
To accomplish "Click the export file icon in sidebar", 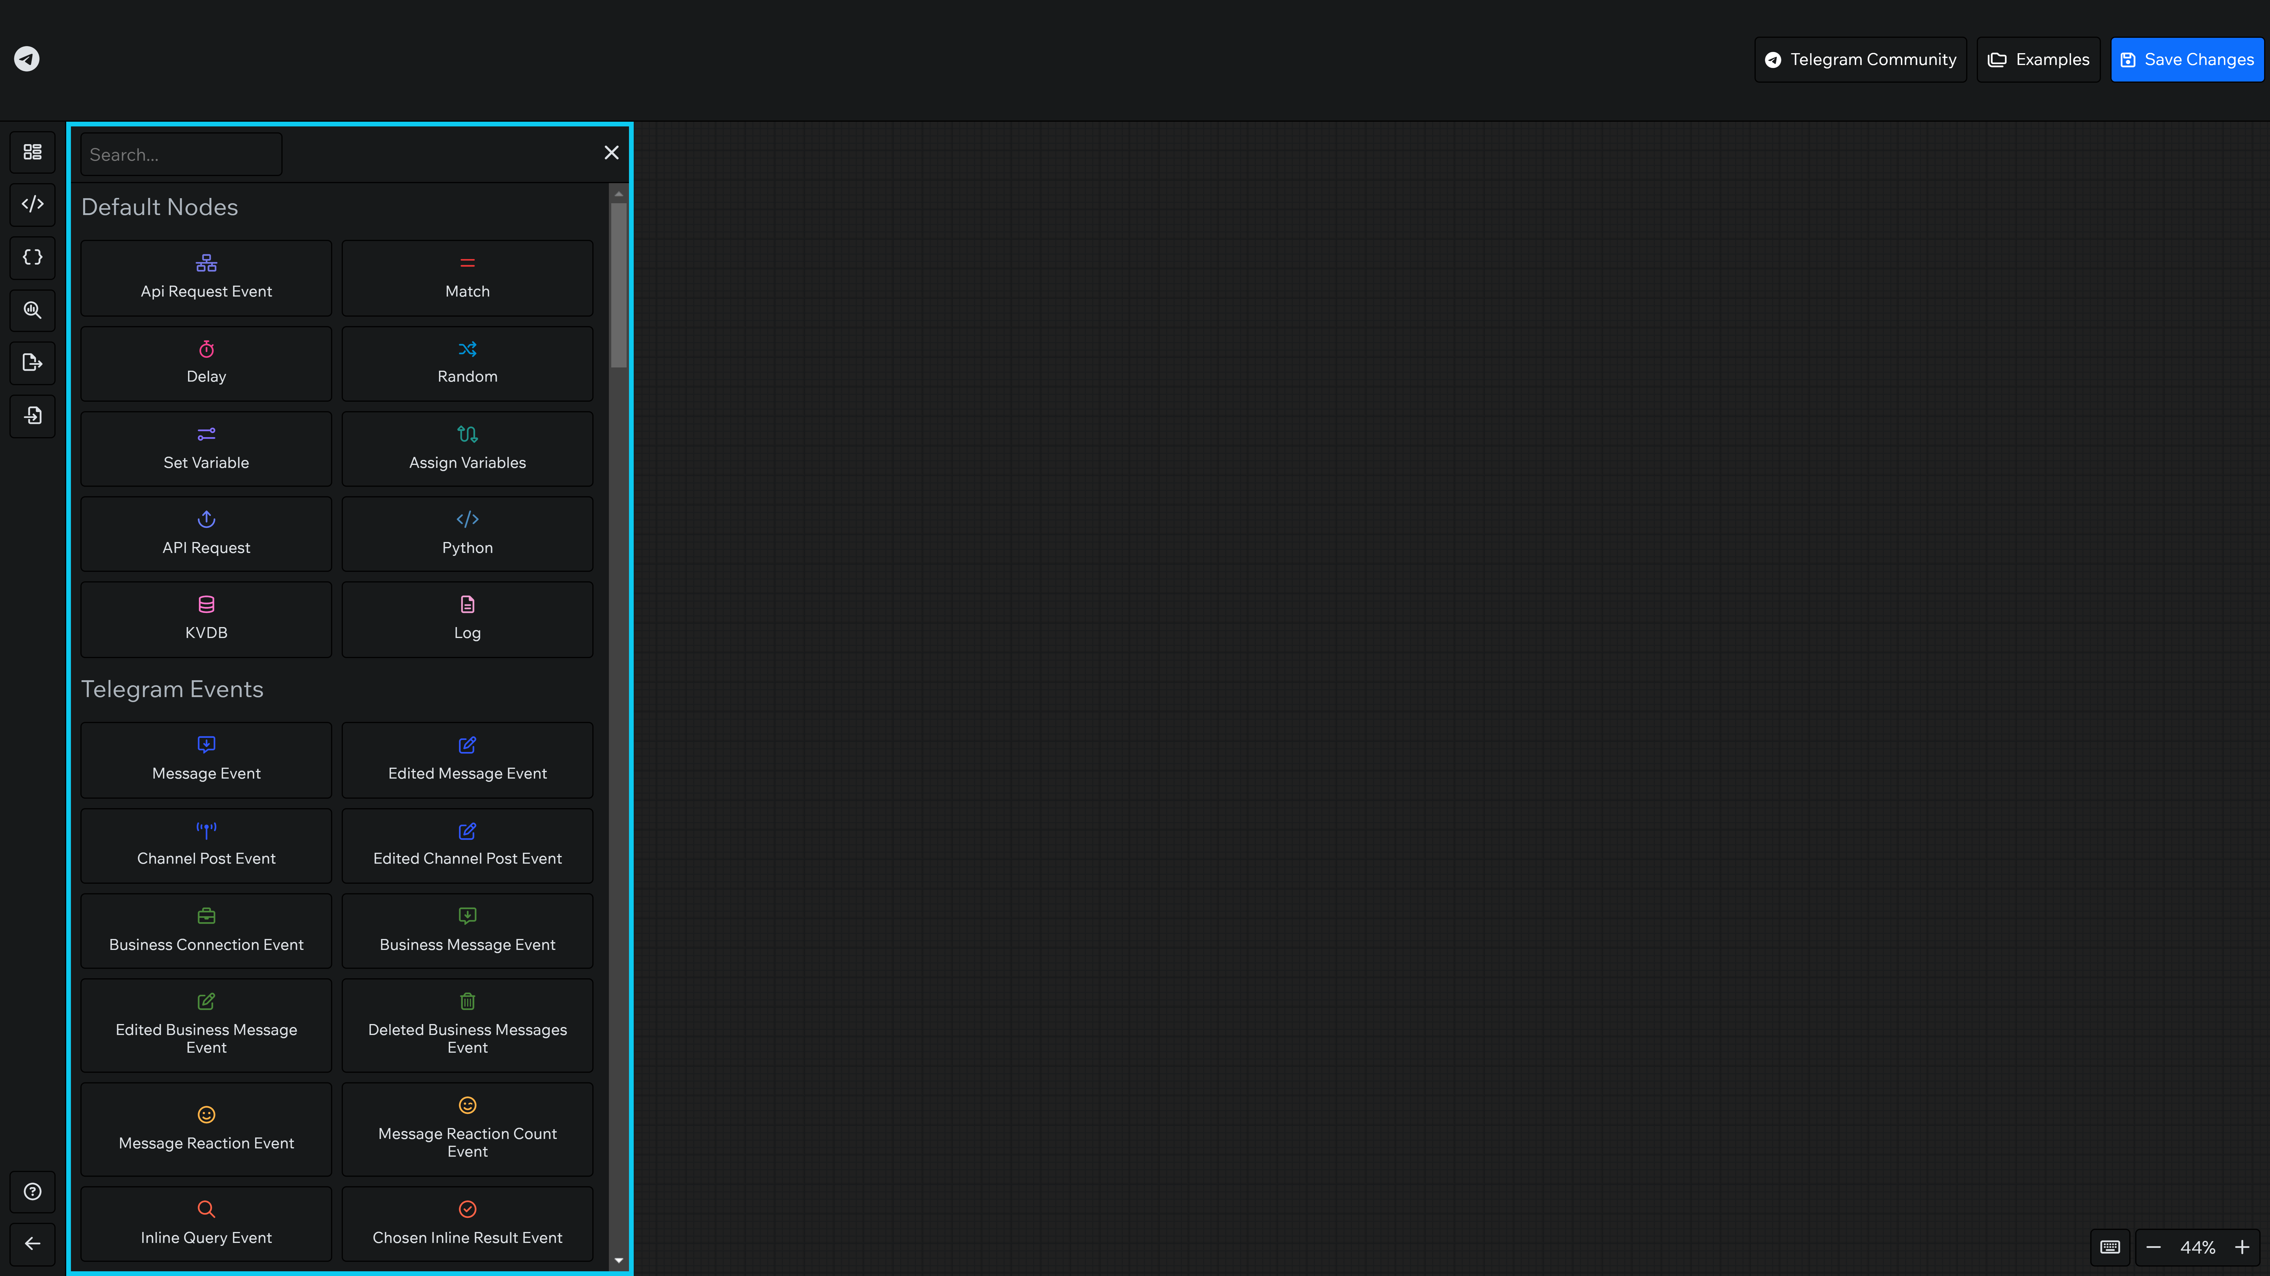I will (x=33, y=363).
